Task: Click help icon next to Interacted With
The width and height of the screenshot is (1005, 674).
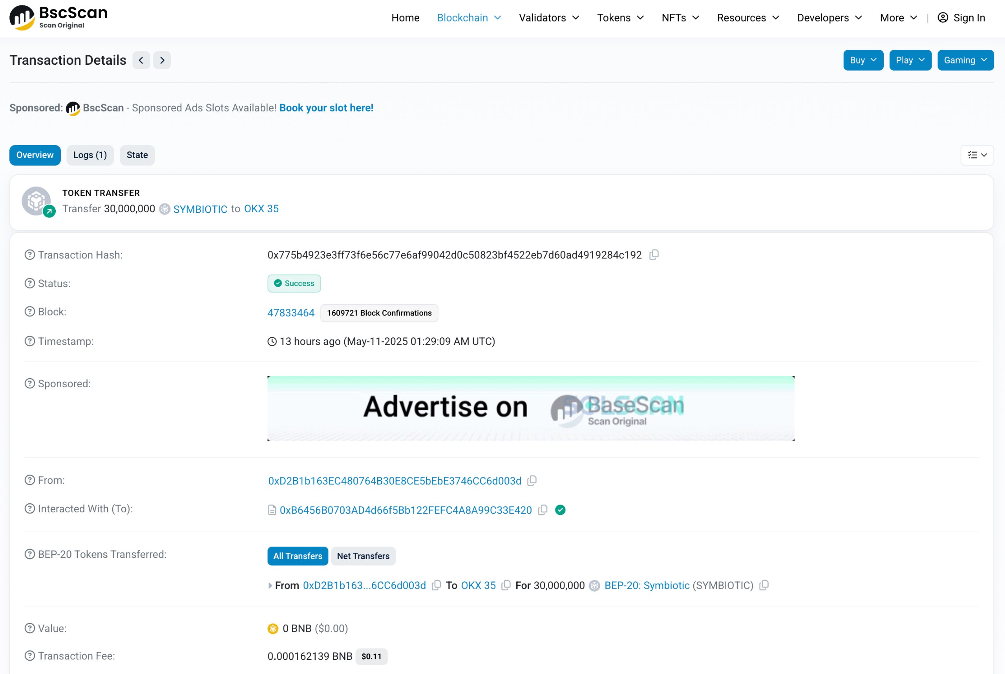Action: coord(30,508)
